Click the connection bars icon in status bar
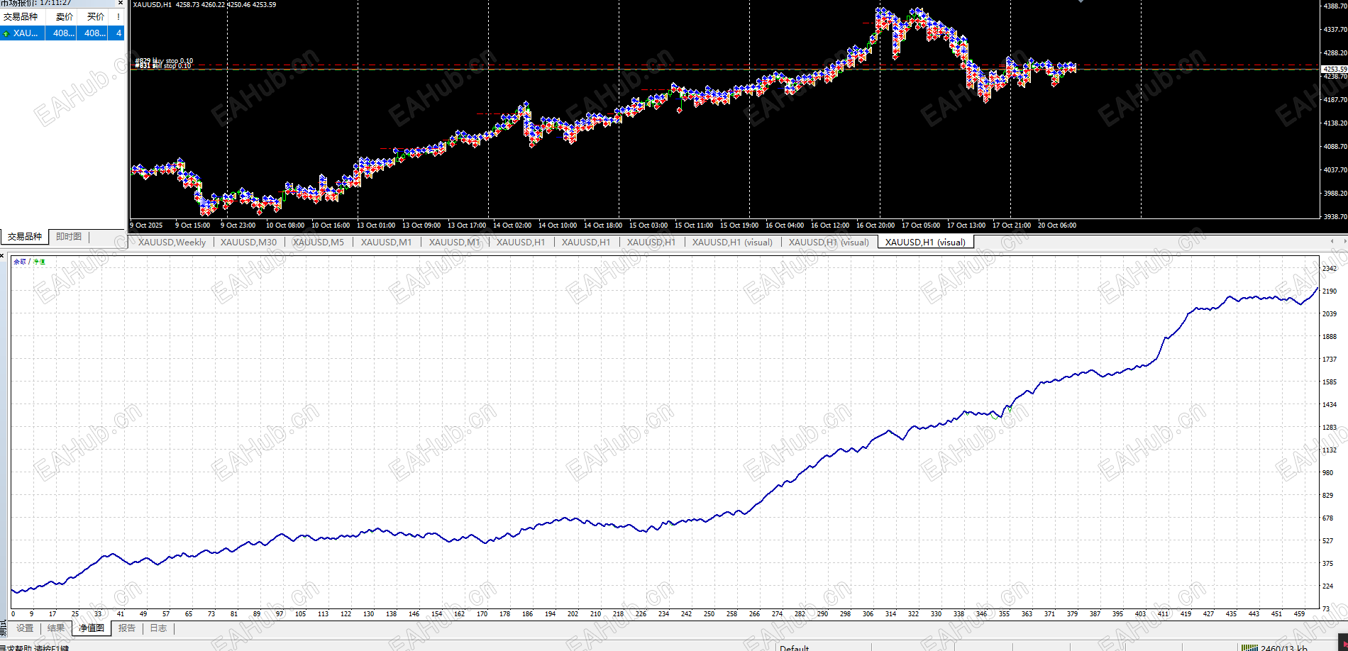The height and width of the screenshot is (651, 1348). tap(1249, 647)
